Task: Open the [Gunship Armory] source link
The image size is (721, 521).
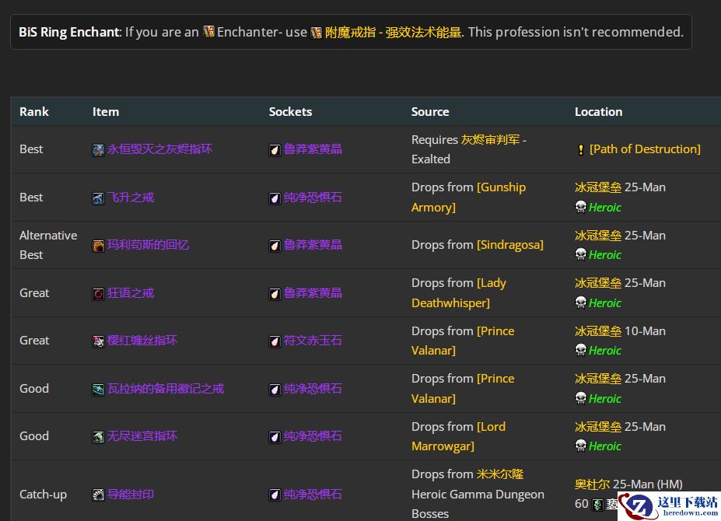Action: tap(468, 198)
